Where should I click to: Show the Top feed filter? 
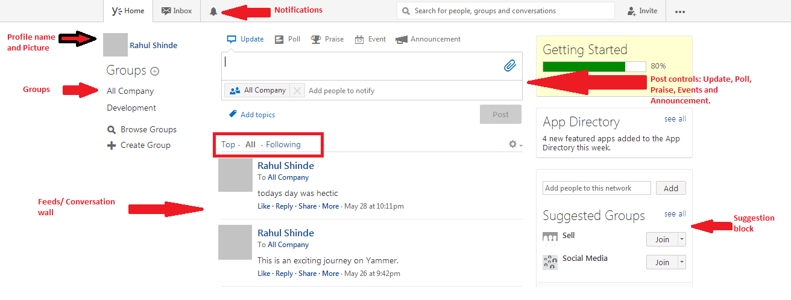click(228, 144)
